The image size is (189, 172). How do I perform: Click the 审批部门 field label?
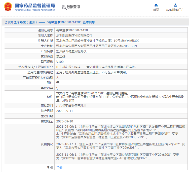pos(47,106)
